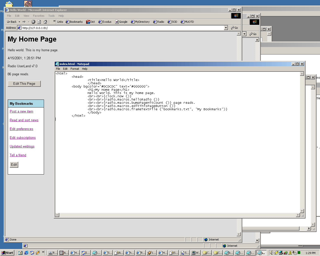This screenshot has height=256, width=320.
Task: Click the Winamp icon in Quick Launch
Action: click(x=38, y=253)
